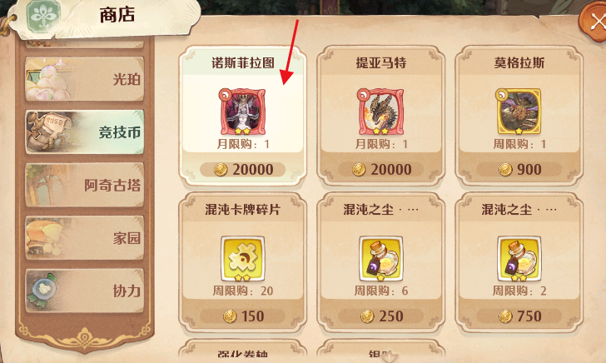Open the 家园 shop tab

85,238
